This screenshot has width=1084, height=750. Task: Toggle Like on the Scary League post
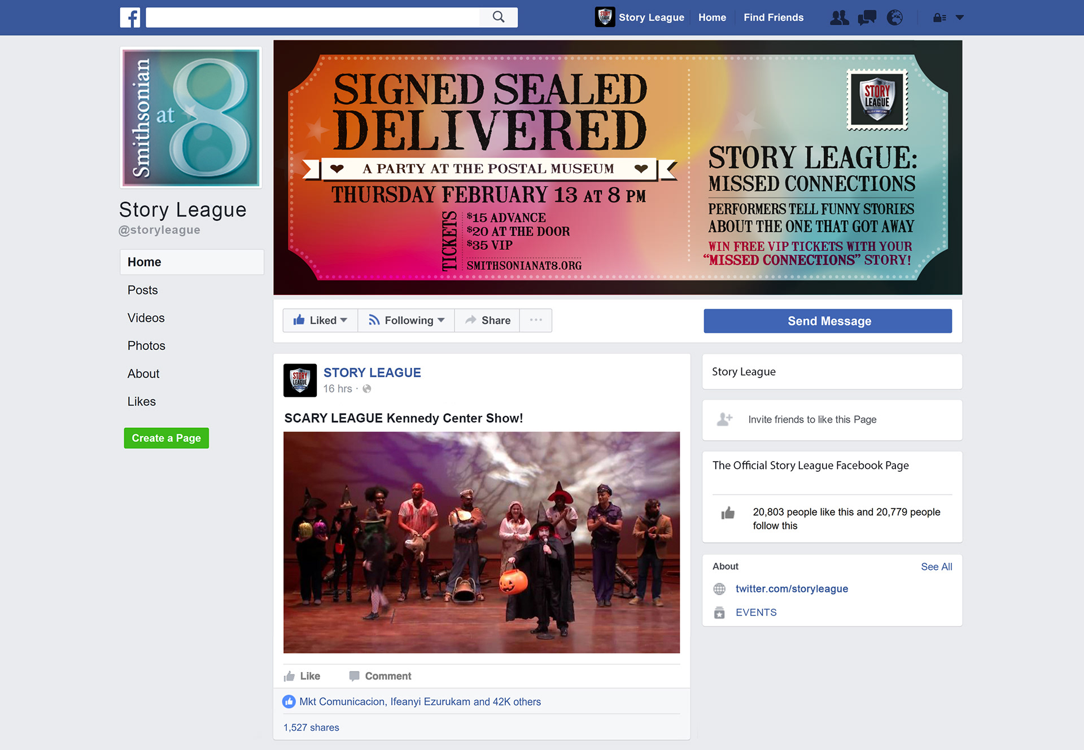[302, 676]
